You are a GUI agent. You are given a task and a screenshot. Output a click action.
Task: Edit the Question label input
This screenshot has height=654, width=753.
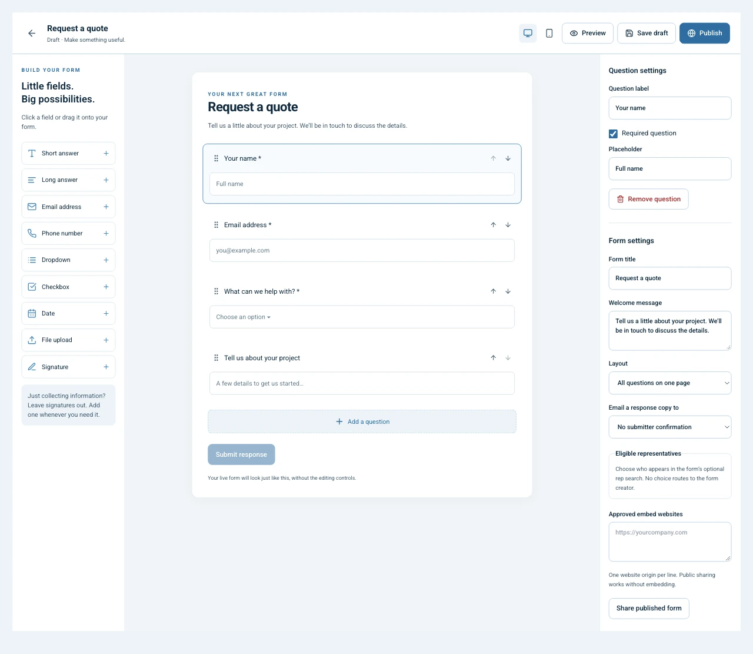pos(670,108)
